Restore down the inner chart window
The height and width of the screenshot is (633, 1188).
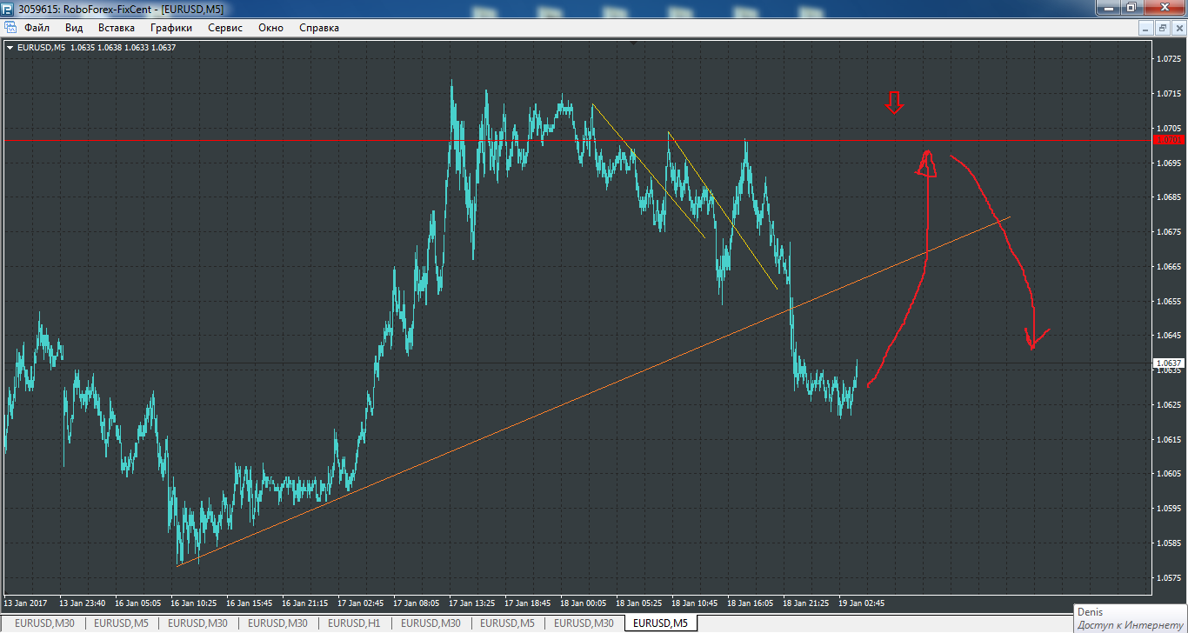tap(1163, 28)
